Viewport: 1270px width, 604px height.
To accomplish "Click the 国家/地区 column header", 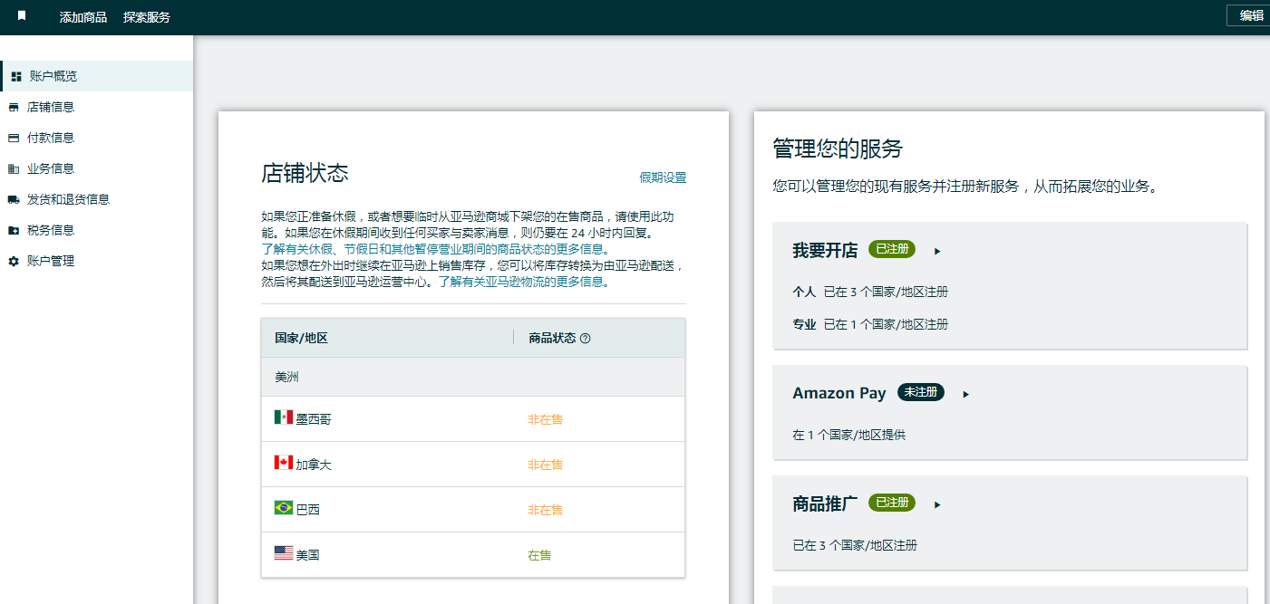I will [301, 338].
